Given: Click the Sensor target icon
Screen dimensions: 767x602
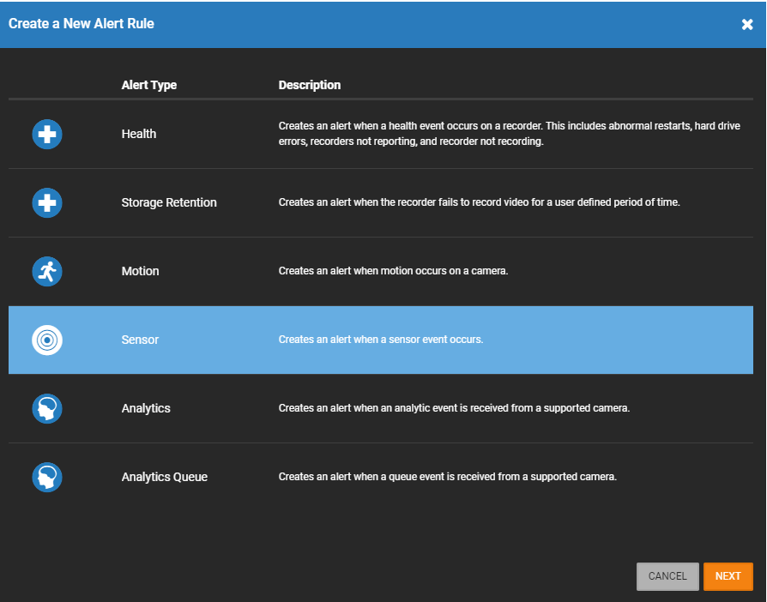Looking at the screenshot, I should click(x=47, y=340).
